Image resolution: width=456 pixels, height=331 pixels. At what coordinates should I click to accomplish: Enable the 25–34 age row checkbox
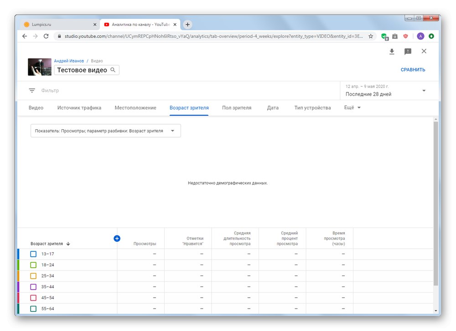(x=33, y=276)
